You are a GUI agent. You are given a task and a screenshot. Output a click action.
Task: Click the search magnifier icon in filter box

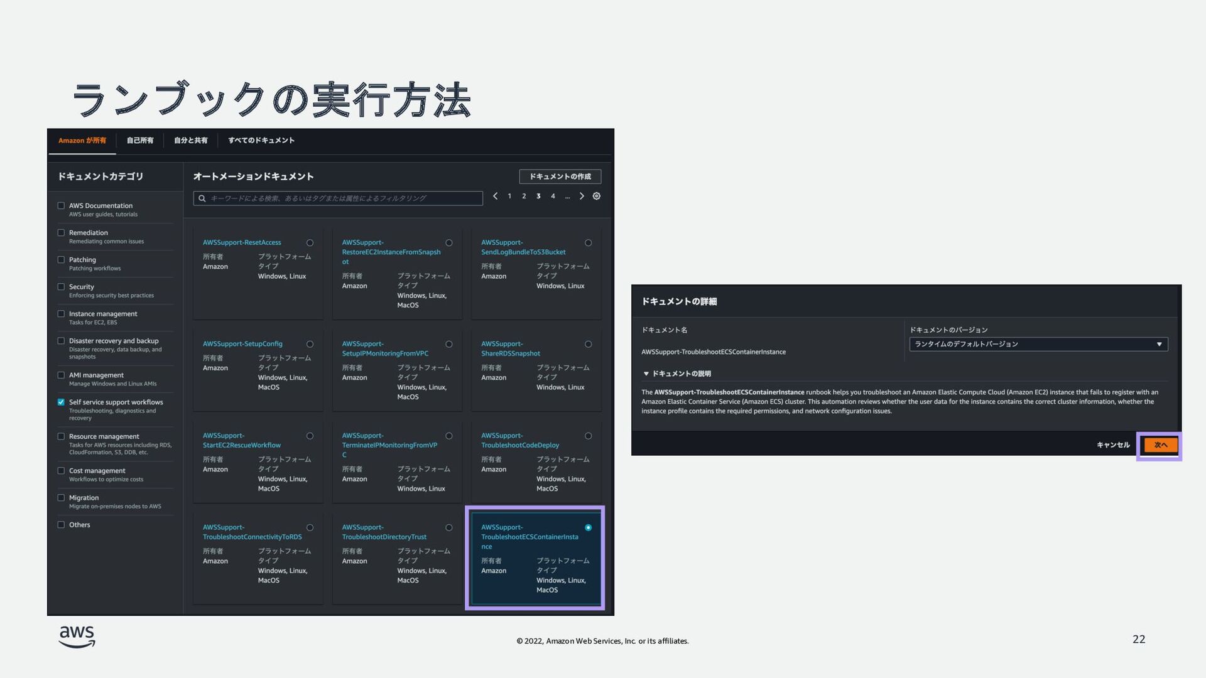click(202, 198)
